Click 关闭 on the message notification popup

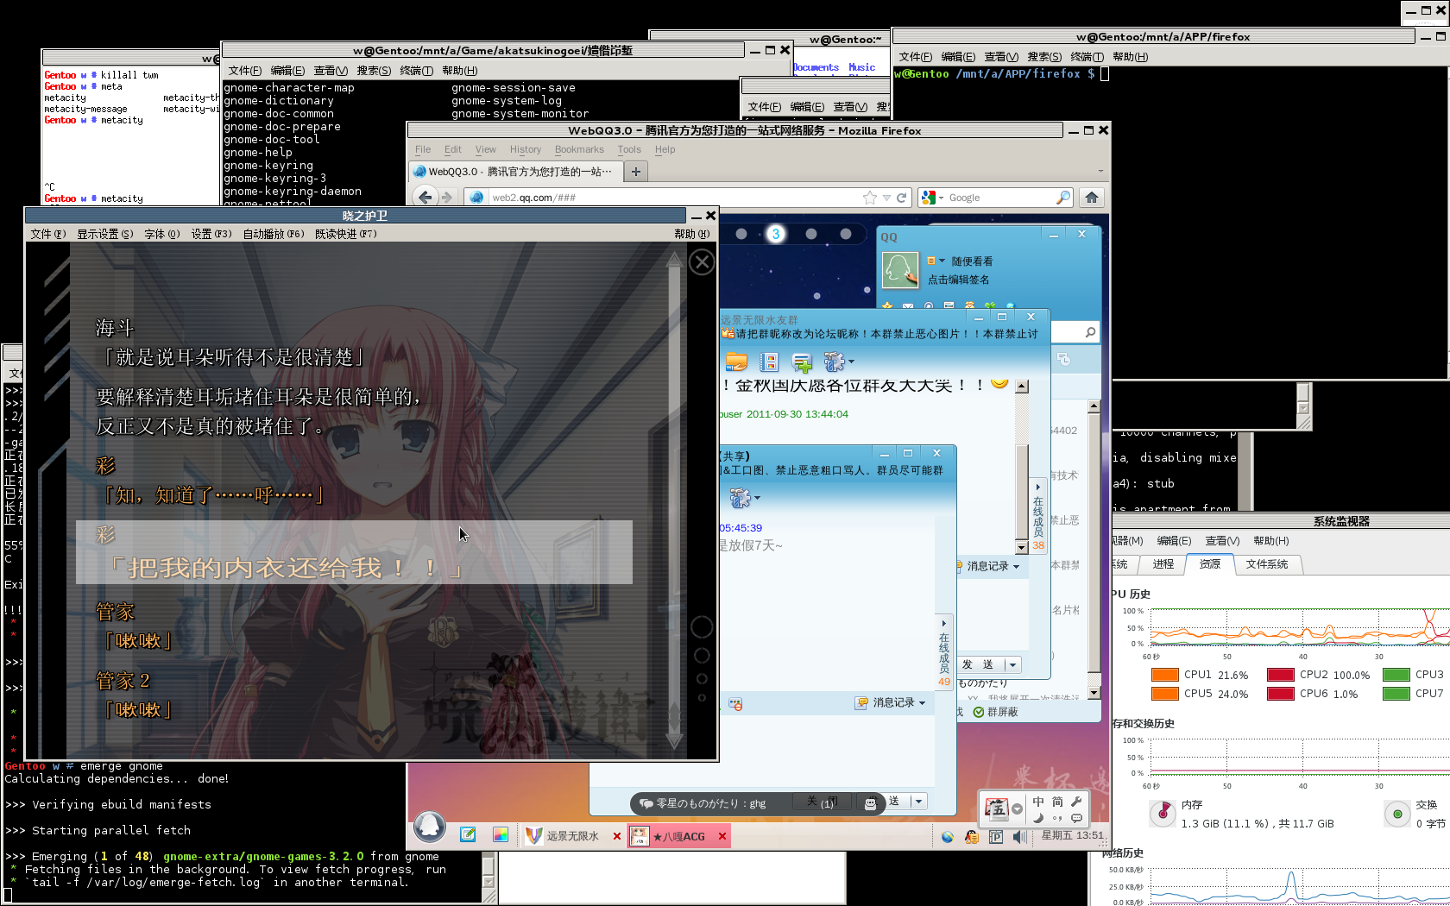(822, 801)
